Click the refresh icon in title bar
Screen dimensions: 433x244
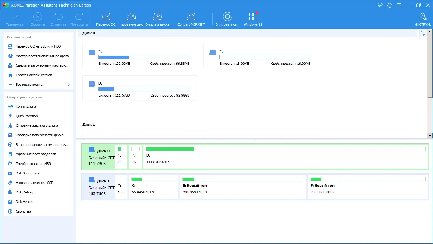390,5
